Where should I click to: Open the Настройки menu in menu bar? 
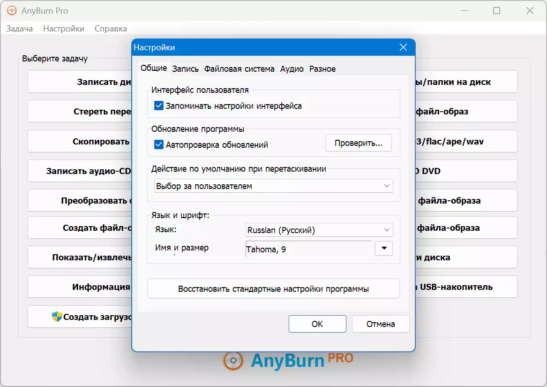[x=64, y=29]
